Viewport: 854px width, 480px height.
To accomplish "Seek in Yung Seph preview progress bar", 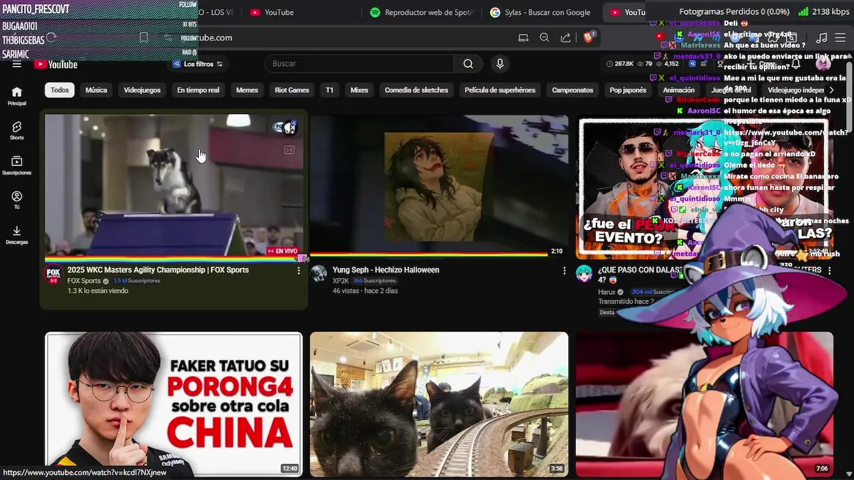I will 429,254.
